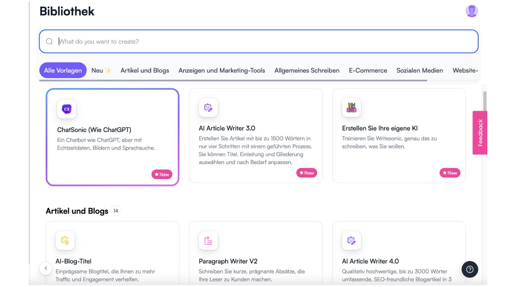
Task: Open the ChatSonic chatbot icon
Action: pyautogui.click(x=66, y=108)
